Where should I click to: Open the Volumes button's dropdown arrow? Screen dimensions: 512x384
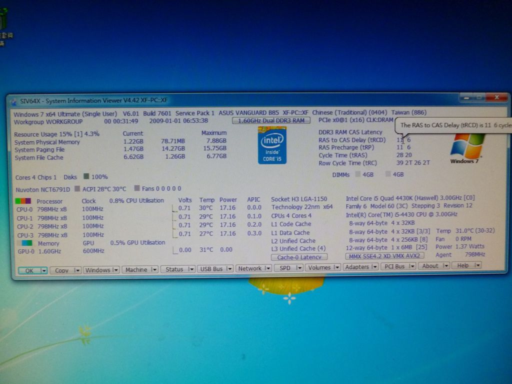(336, 267)
